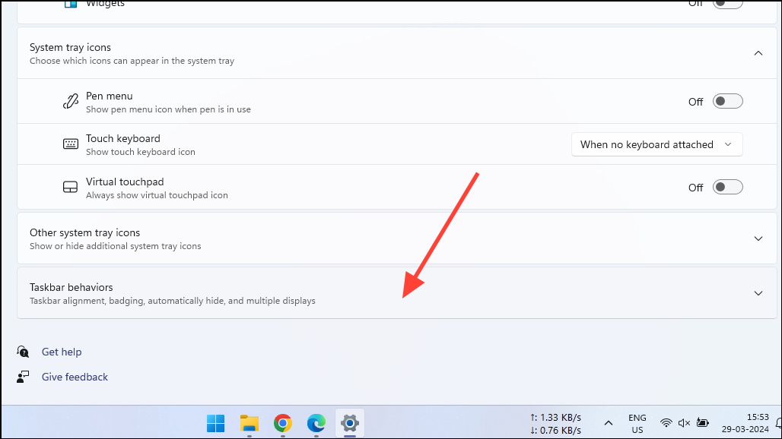Screen dimensions: 782x439
Task: Click the network Wi-Fi icon in system tray
Action: [x=666, y=422]
